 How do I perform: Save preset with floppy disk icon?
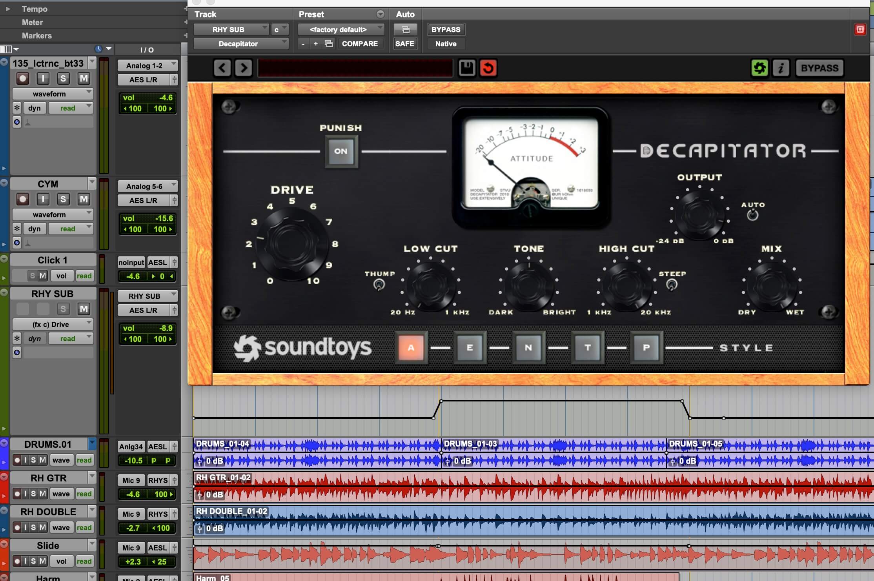point(467,68)
